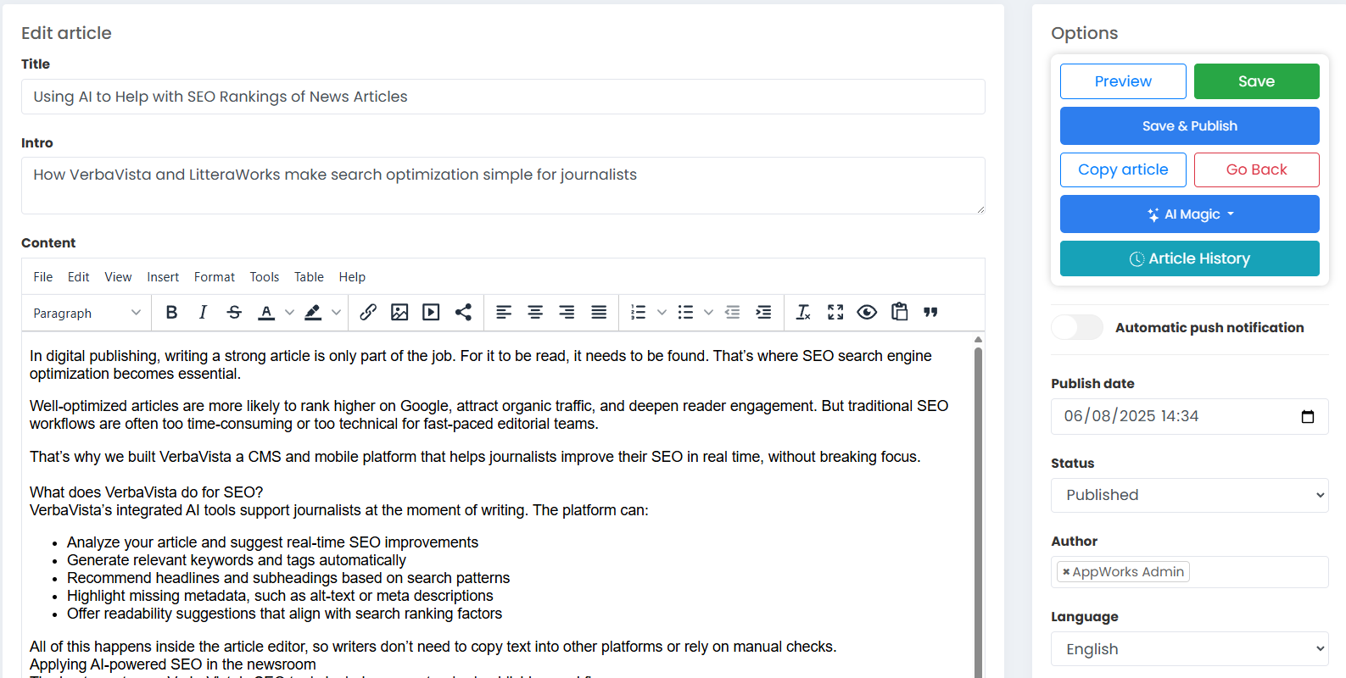This screenshot has width=1346, height=678.
Task: Click into the Title field
Action: coord(503,97)
